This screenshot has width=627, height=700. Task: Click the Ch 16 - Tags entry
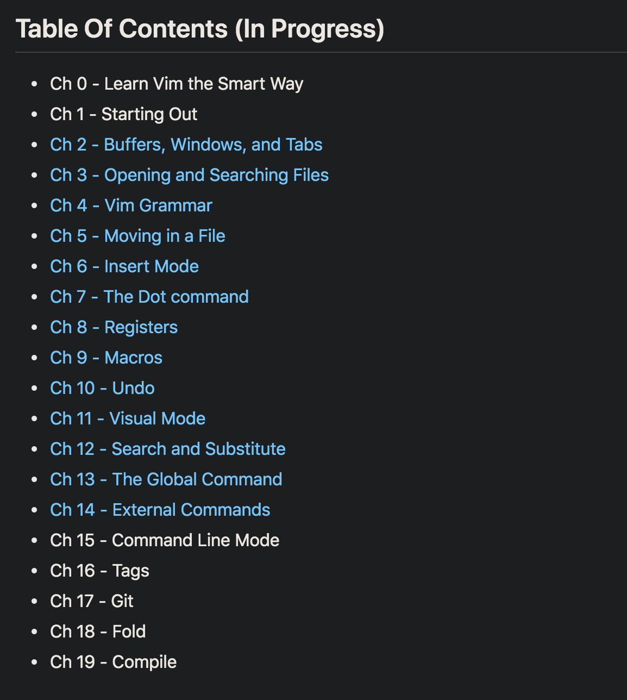tap(99, 571)
